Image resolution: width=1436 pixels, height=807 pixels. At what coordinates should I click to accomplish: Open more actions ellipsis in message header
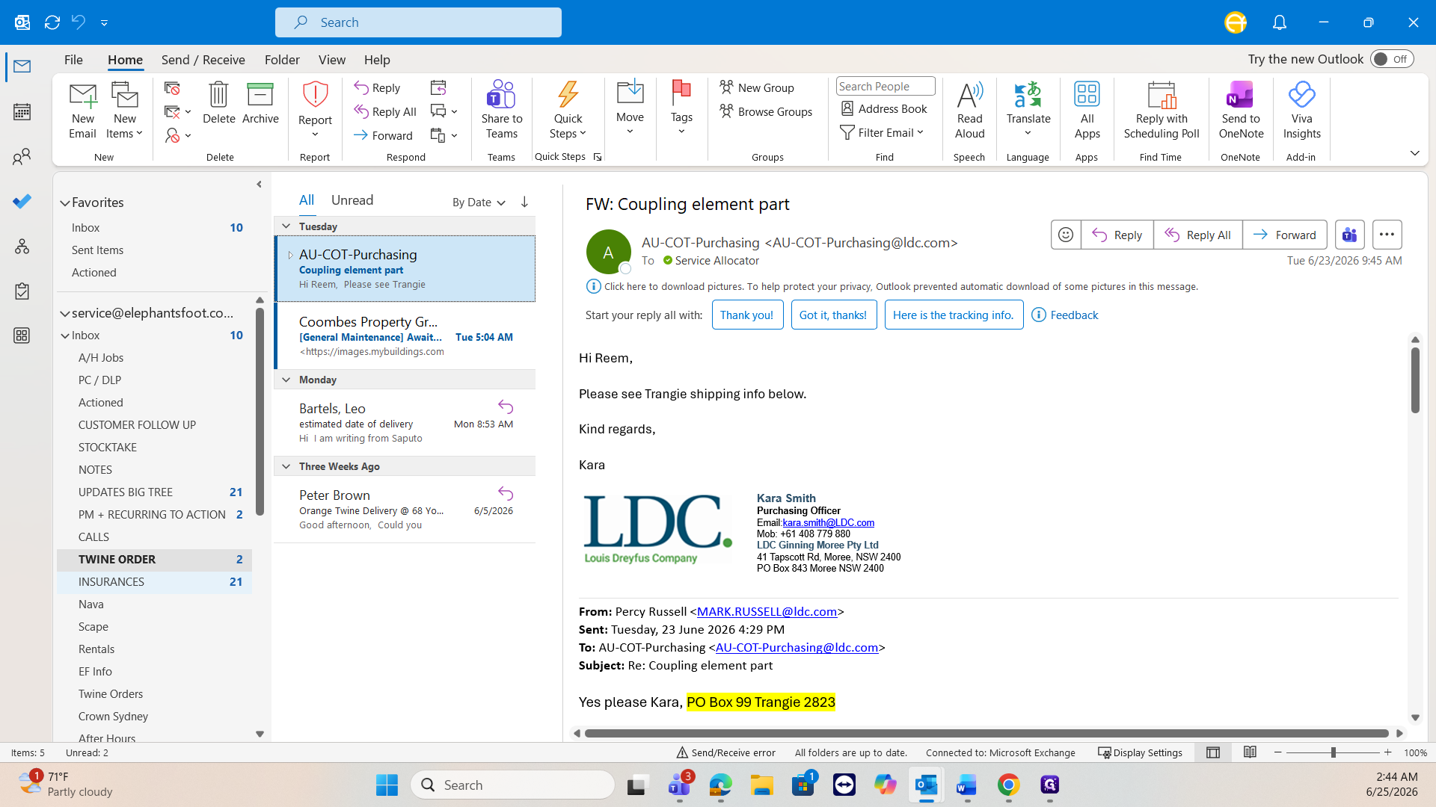(x=1387, y=235)
